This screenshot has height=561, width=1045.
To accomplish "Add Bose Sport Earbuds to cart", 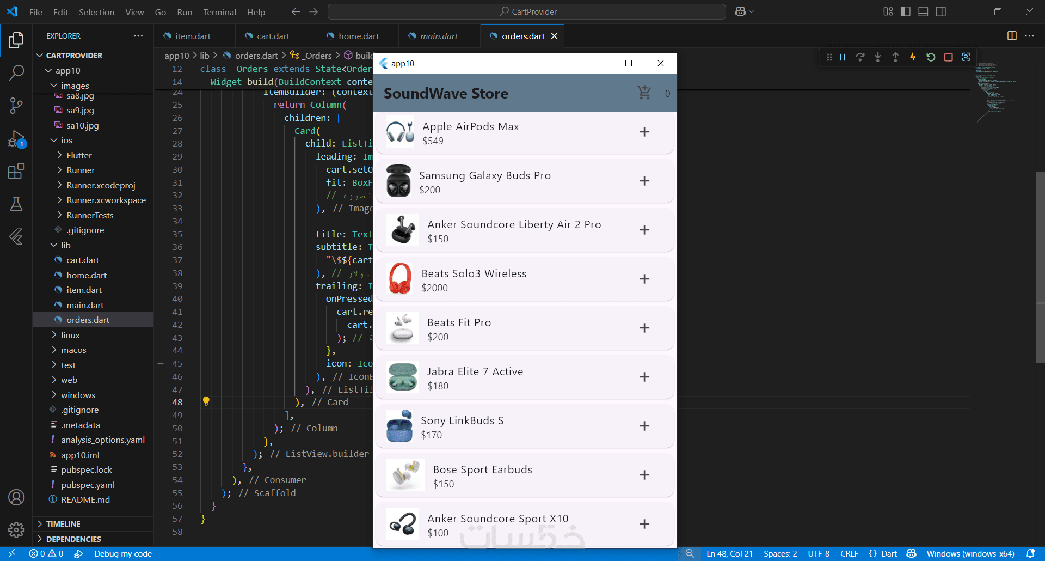I will click(x=644, y=475).
